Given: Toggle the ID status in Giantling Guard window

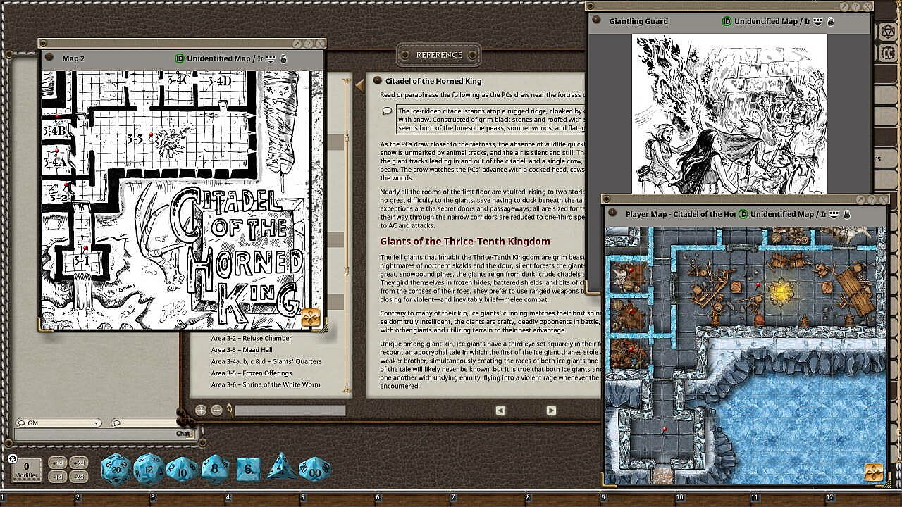Looking at the screenshot, I should [x=727, y=22].
